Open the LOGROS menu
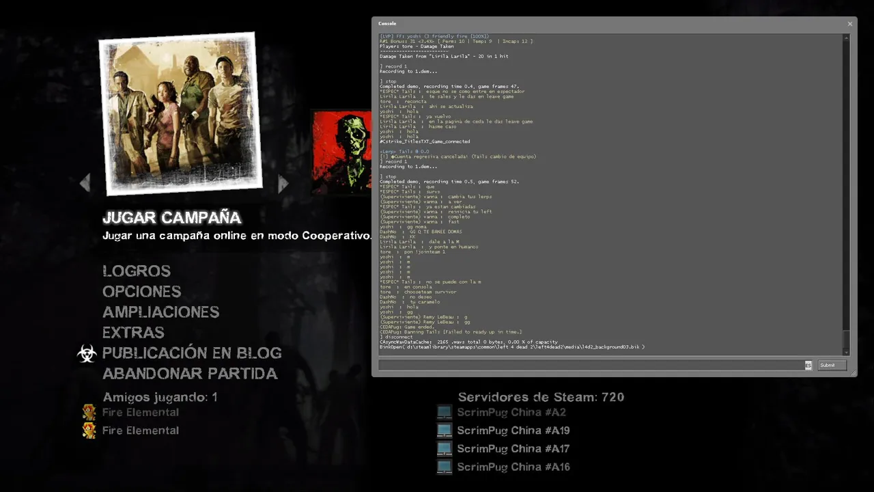 pyautogui.click(x=137, y=271)
